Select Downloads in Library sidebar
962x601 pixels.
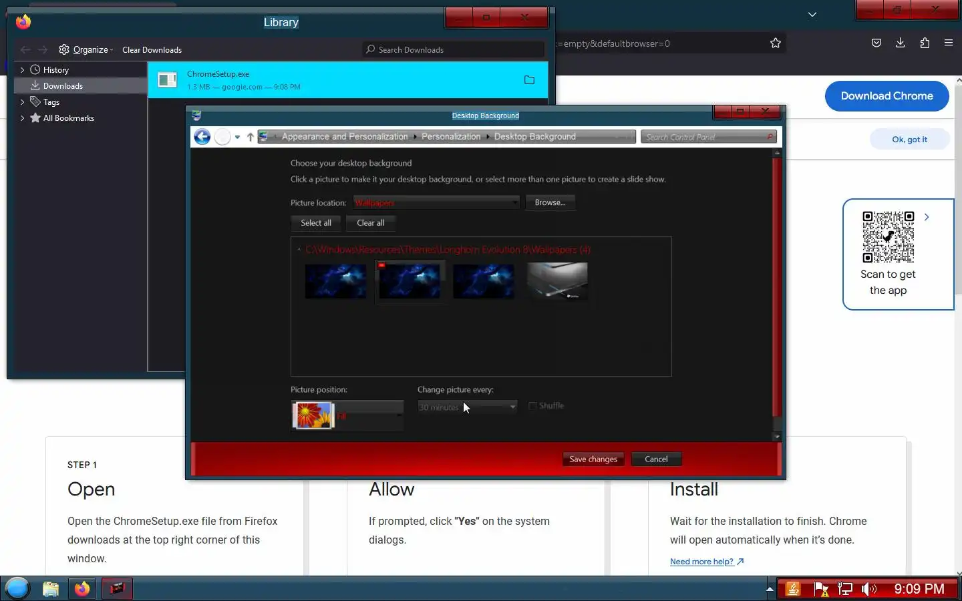pyautogui.click(x=80, y=85)
